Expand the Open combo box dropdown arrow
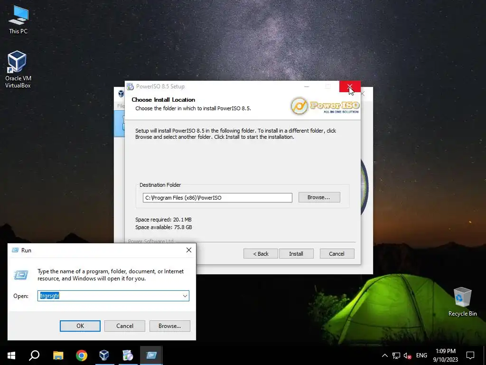 click(185, 296)
